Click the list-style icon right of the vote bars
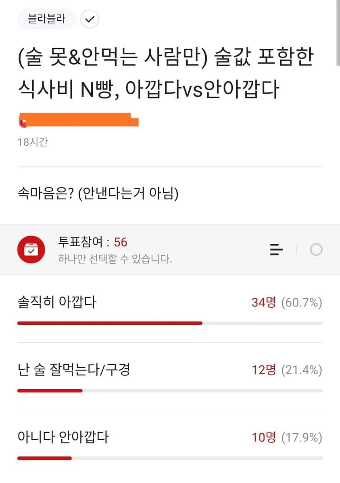This screenshot has width=340, height=483. click(x=276, y=250)
